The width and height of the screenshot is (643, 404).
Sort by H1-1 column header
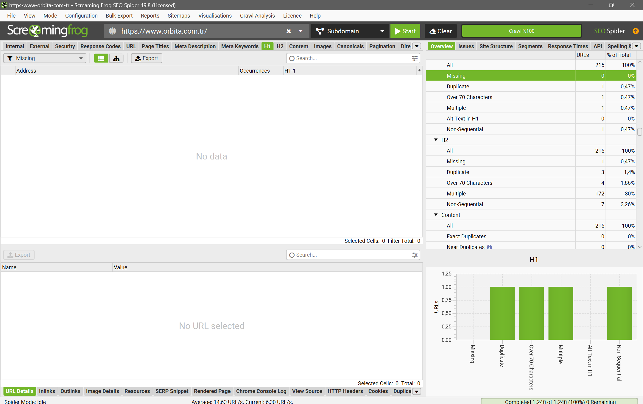[350, 71]
